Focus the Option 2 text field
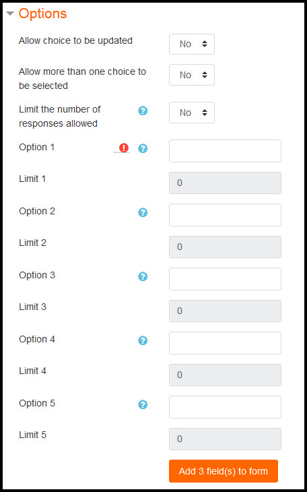 [x=225, y=215]
